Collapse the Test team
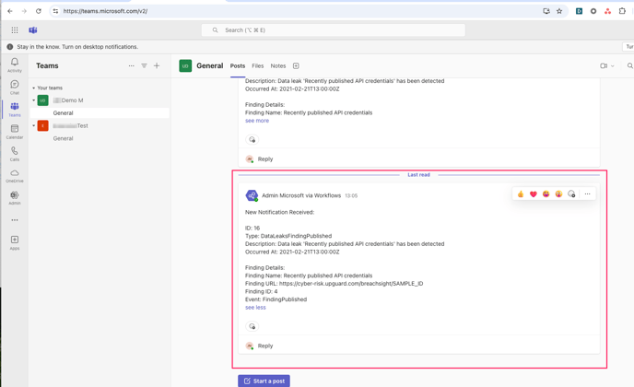Image resolution: width=634 pixels, height=387 pixels. 33,125
